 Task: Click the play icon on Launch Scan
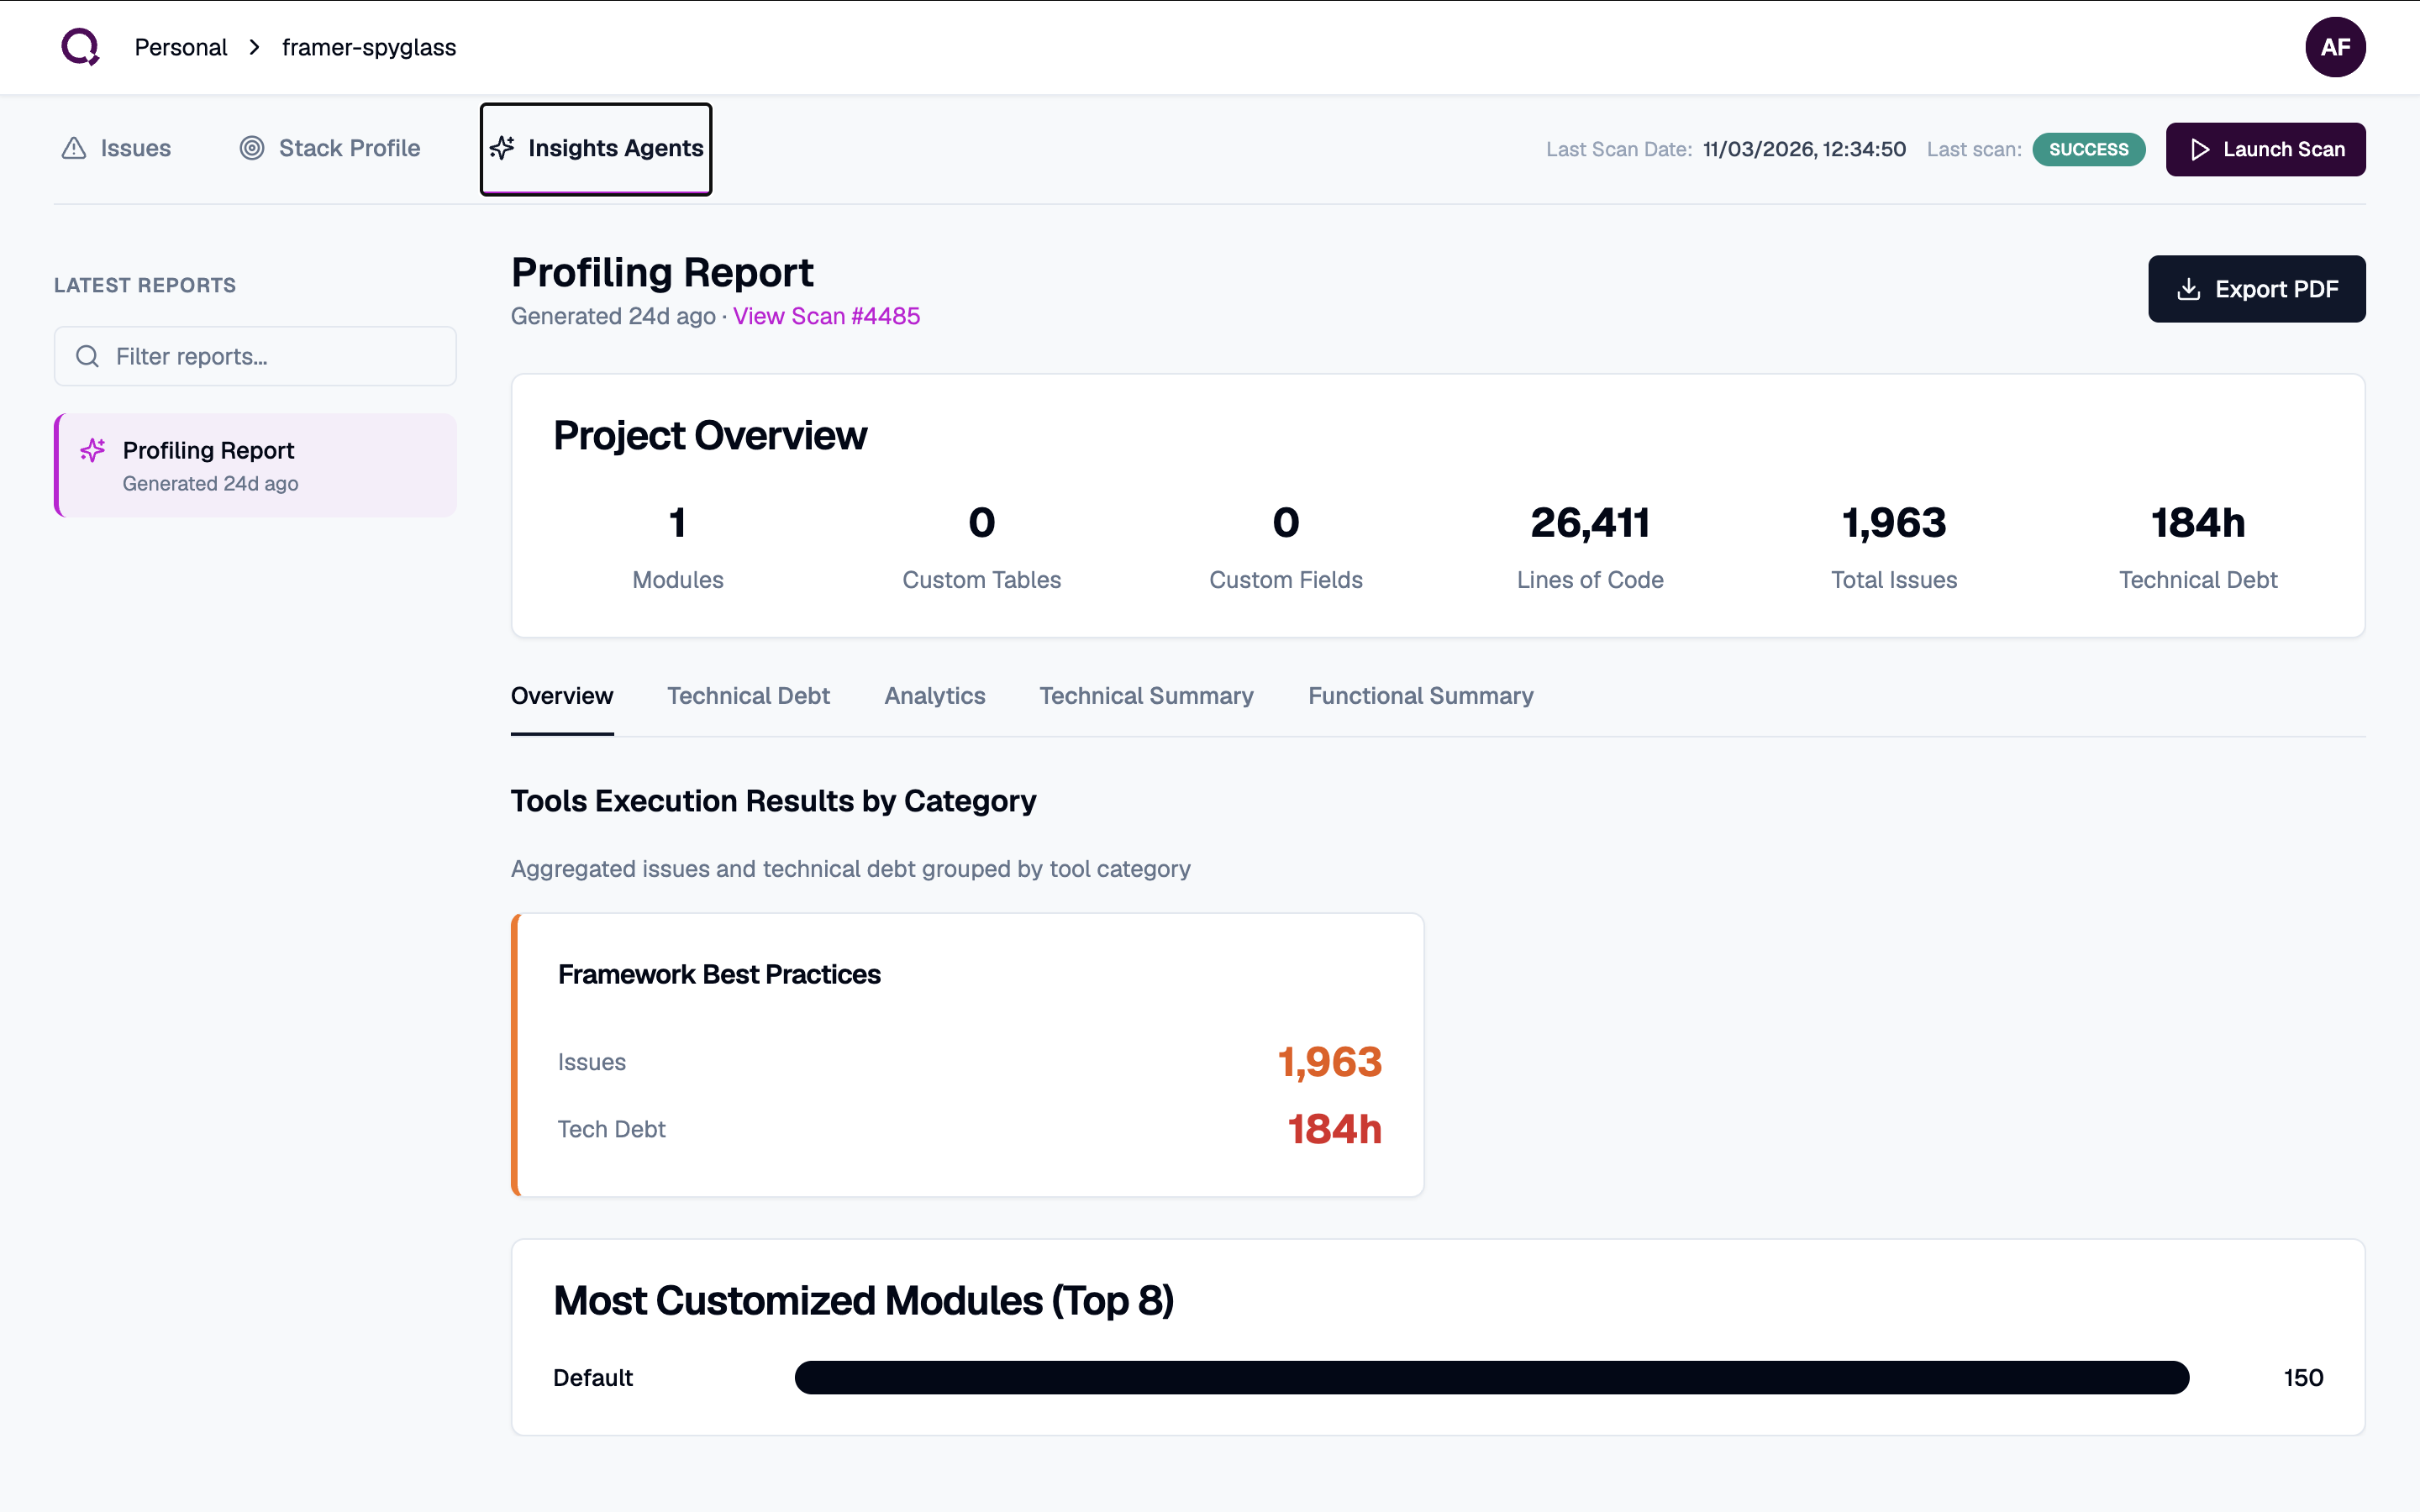tap(2199, 150)
